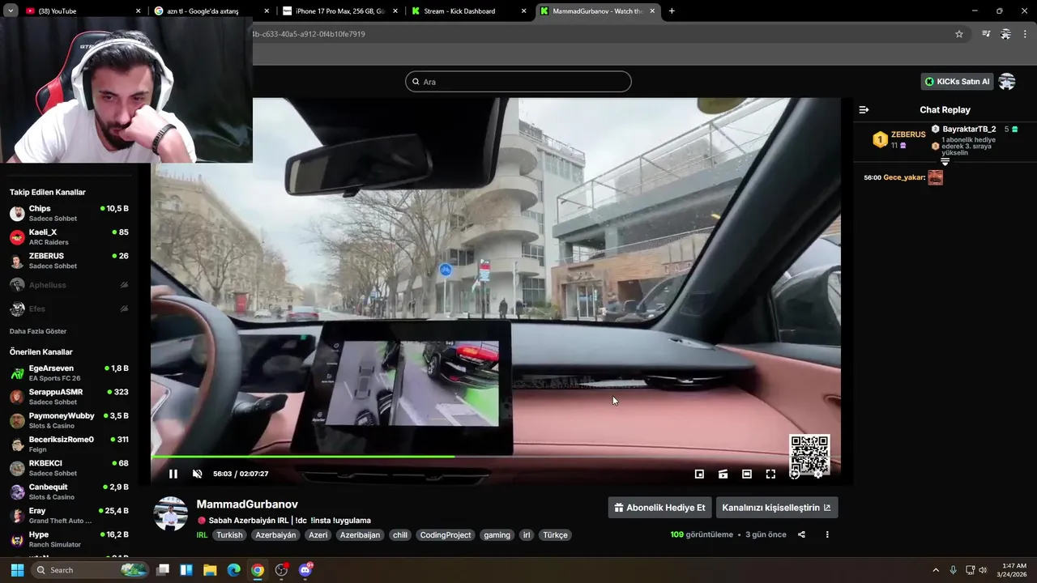Click the Azerbaiyán tag

[x=275, y=535]
